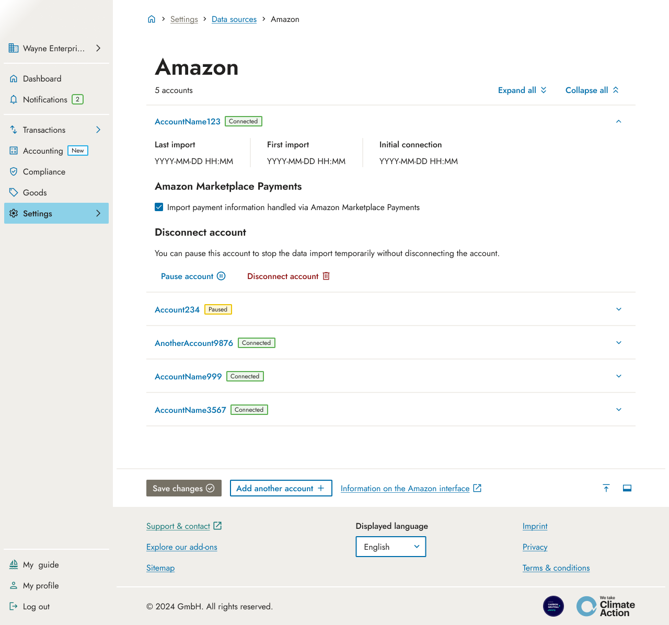Click Add another account button

pyautogui.click(x=281, y=488)
